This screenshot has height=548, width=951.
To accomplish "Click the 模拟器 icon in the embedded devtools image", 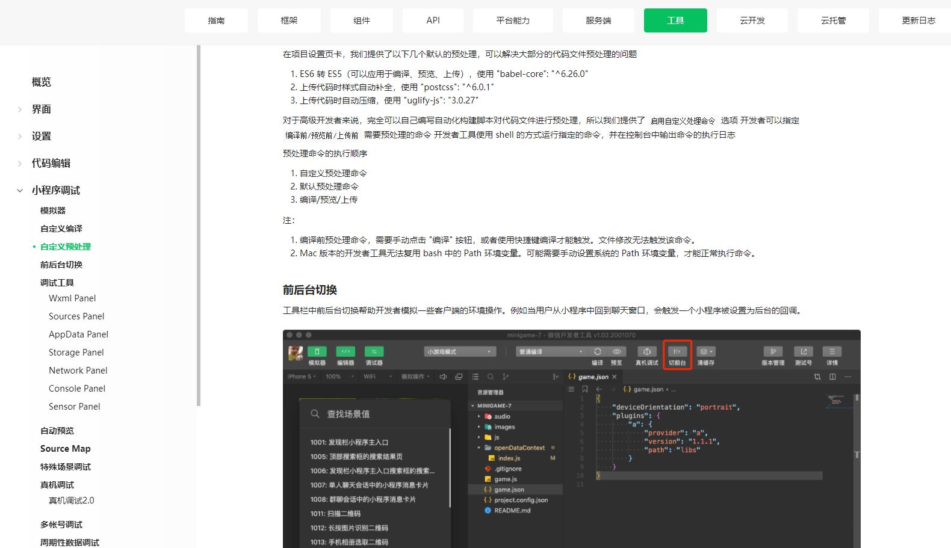I will [317, 352].
